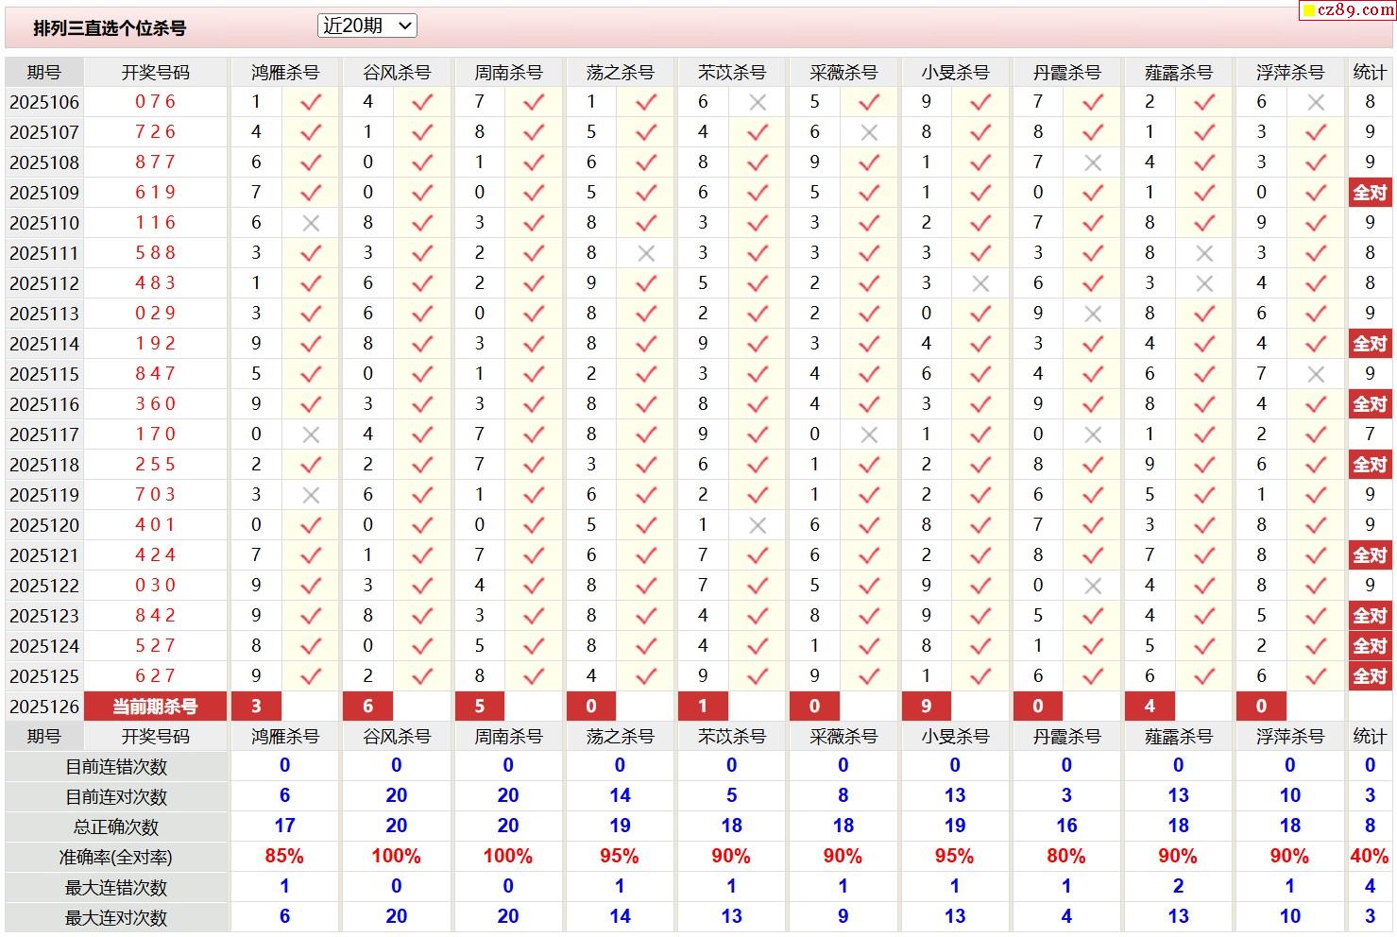Click the top 芣苡杀号 column header

731,73
